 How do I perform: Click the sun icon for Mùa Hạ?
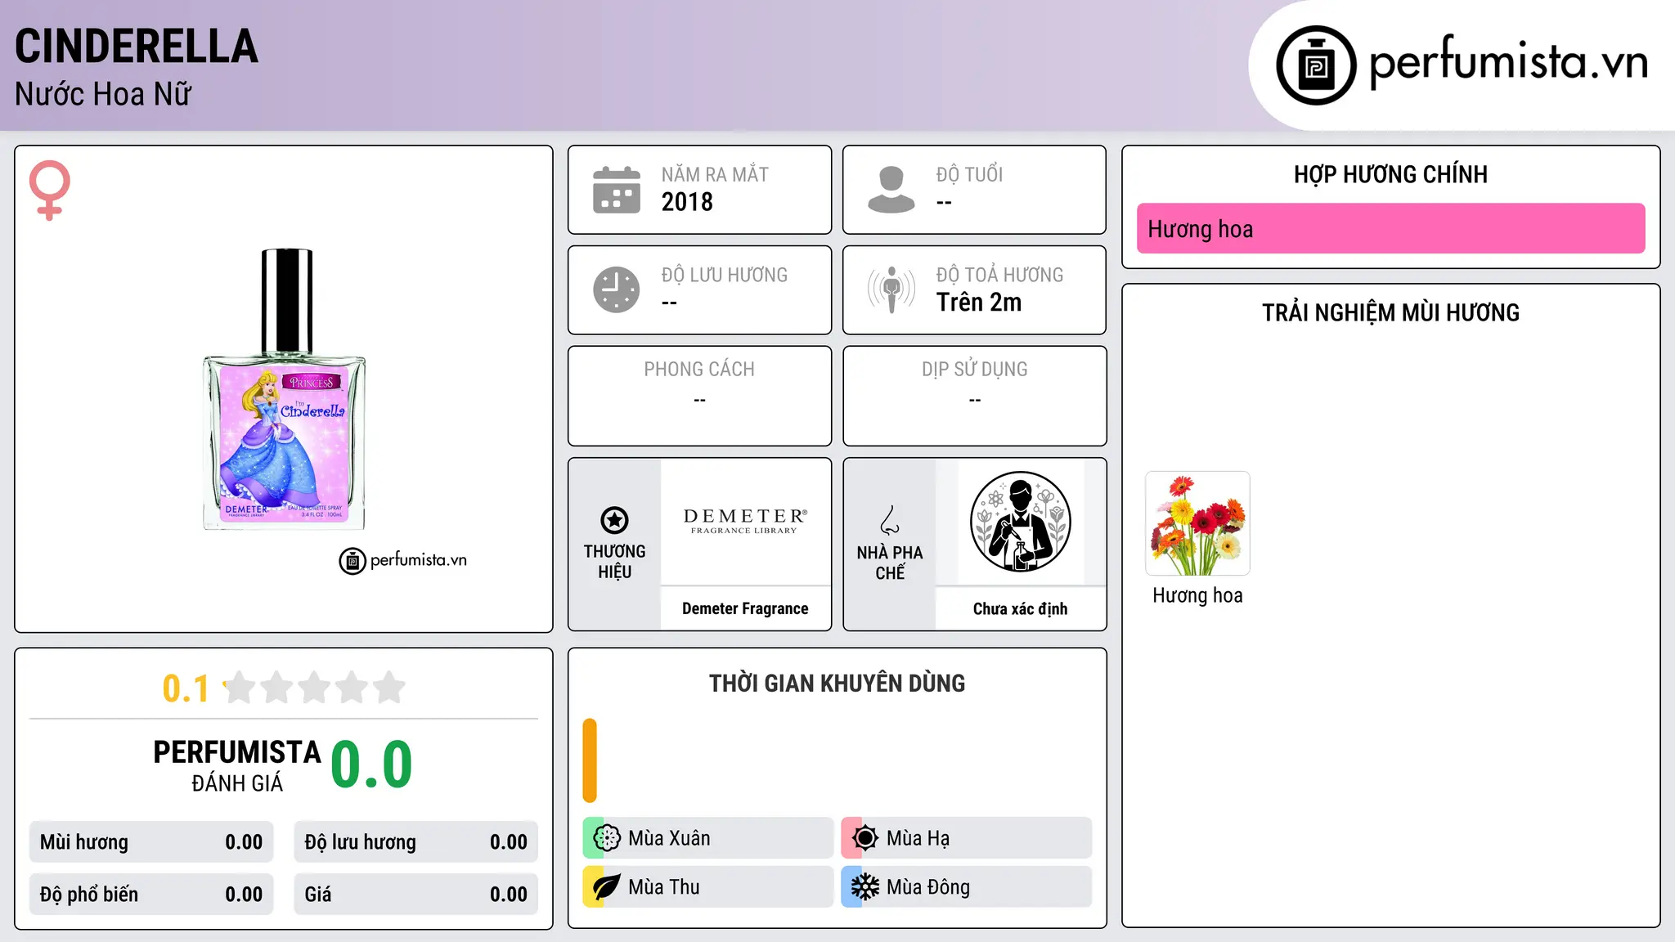point(865,838)
